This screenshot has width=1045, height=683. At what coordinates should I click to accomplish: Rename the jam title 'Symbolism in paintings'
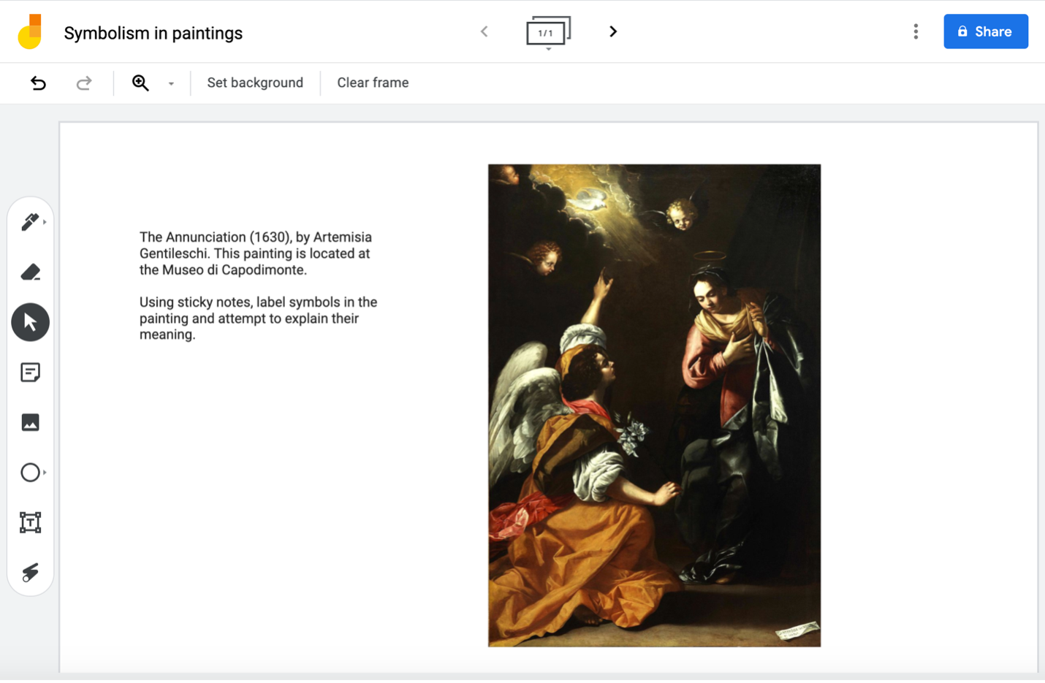[x=153, y=33]
